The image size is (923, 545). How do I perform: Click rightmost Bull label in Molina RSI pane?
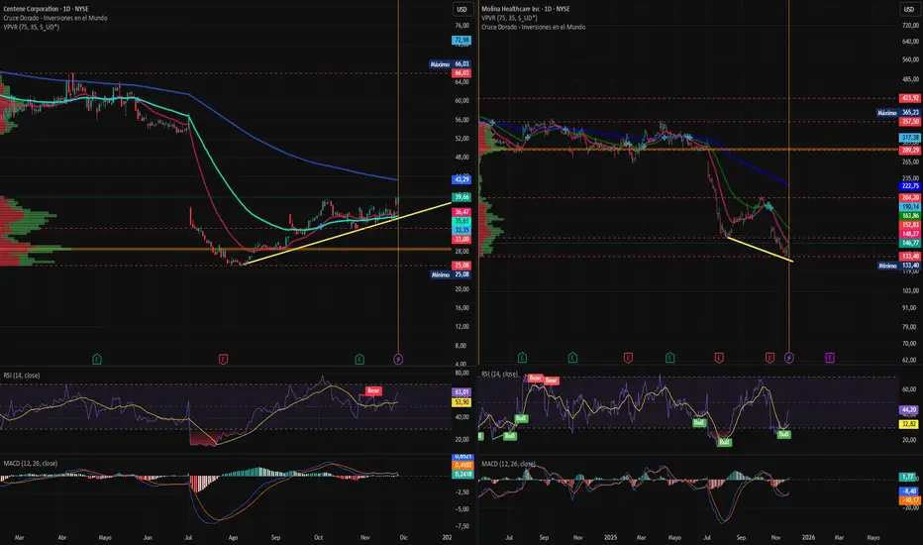tap(784, 434)
